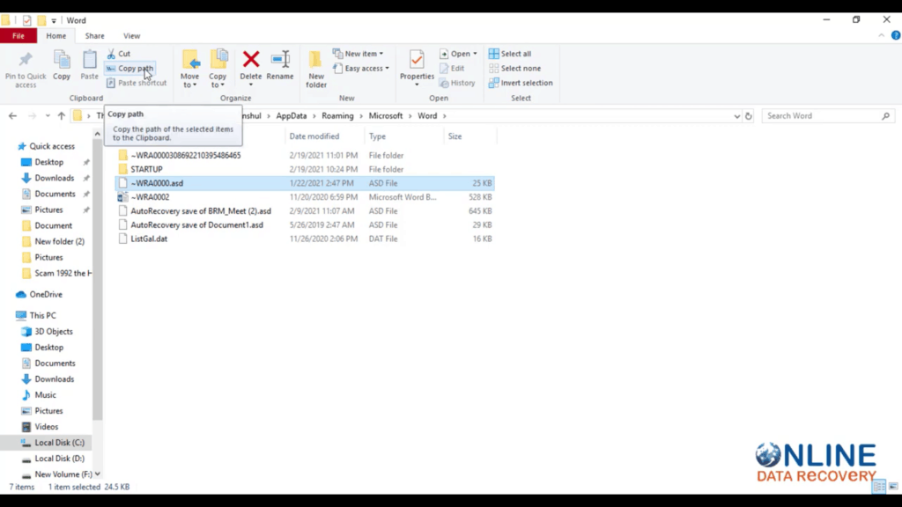
Task: Open the recent locations dropdown arrow
Action: [48, 116]
